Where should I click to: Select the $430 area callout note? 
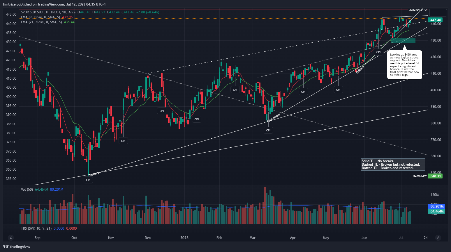405,65
